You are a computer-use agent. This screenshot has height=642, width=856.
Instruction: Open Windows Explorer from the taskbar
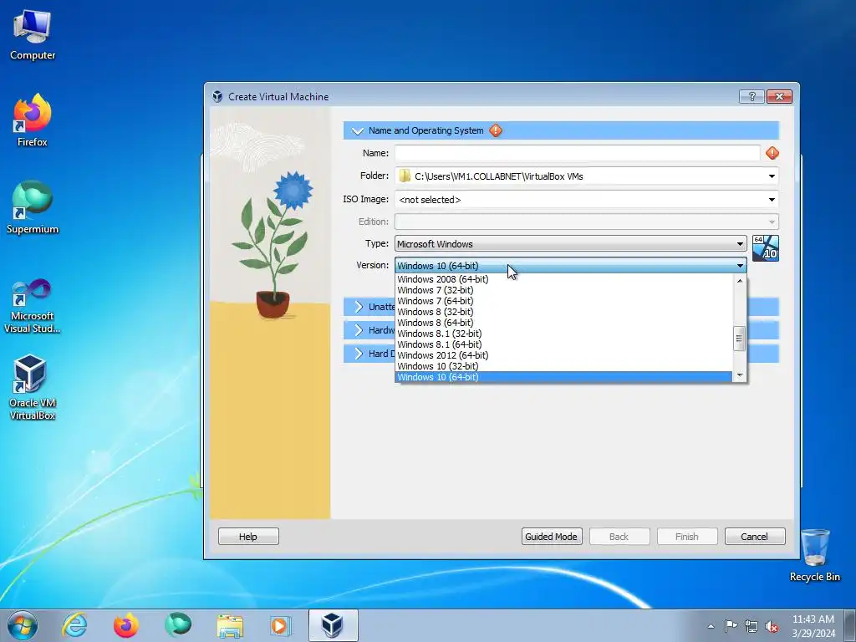click(x=230, y=625)
